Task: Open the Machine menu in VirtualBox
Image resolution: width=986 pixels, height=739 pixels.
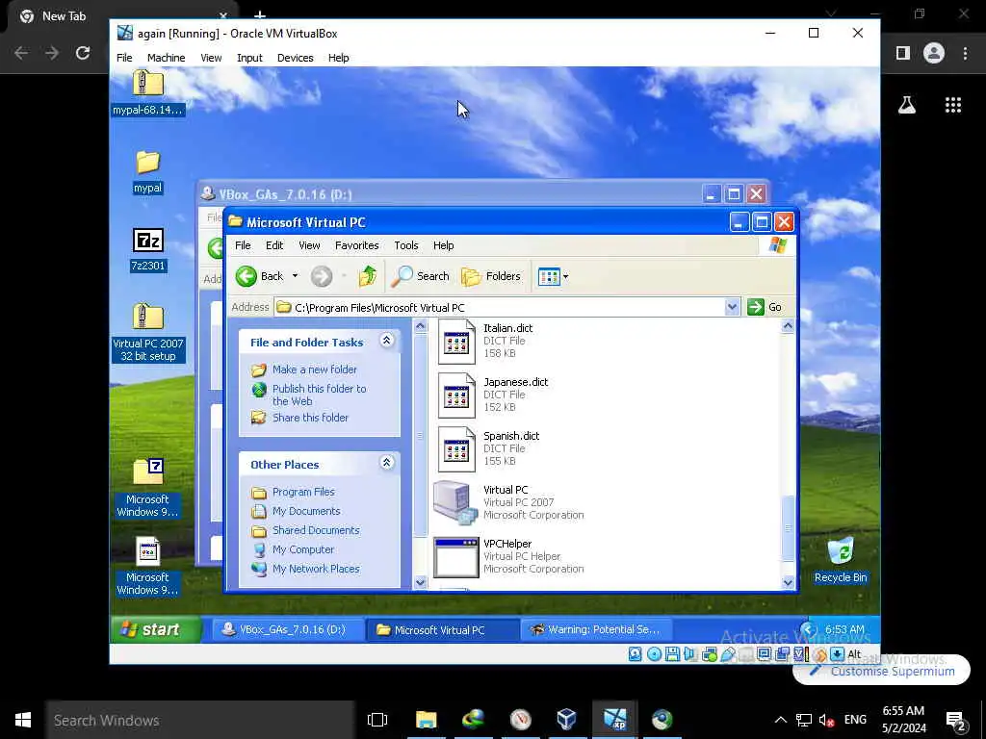Action: tap(166, 58)
